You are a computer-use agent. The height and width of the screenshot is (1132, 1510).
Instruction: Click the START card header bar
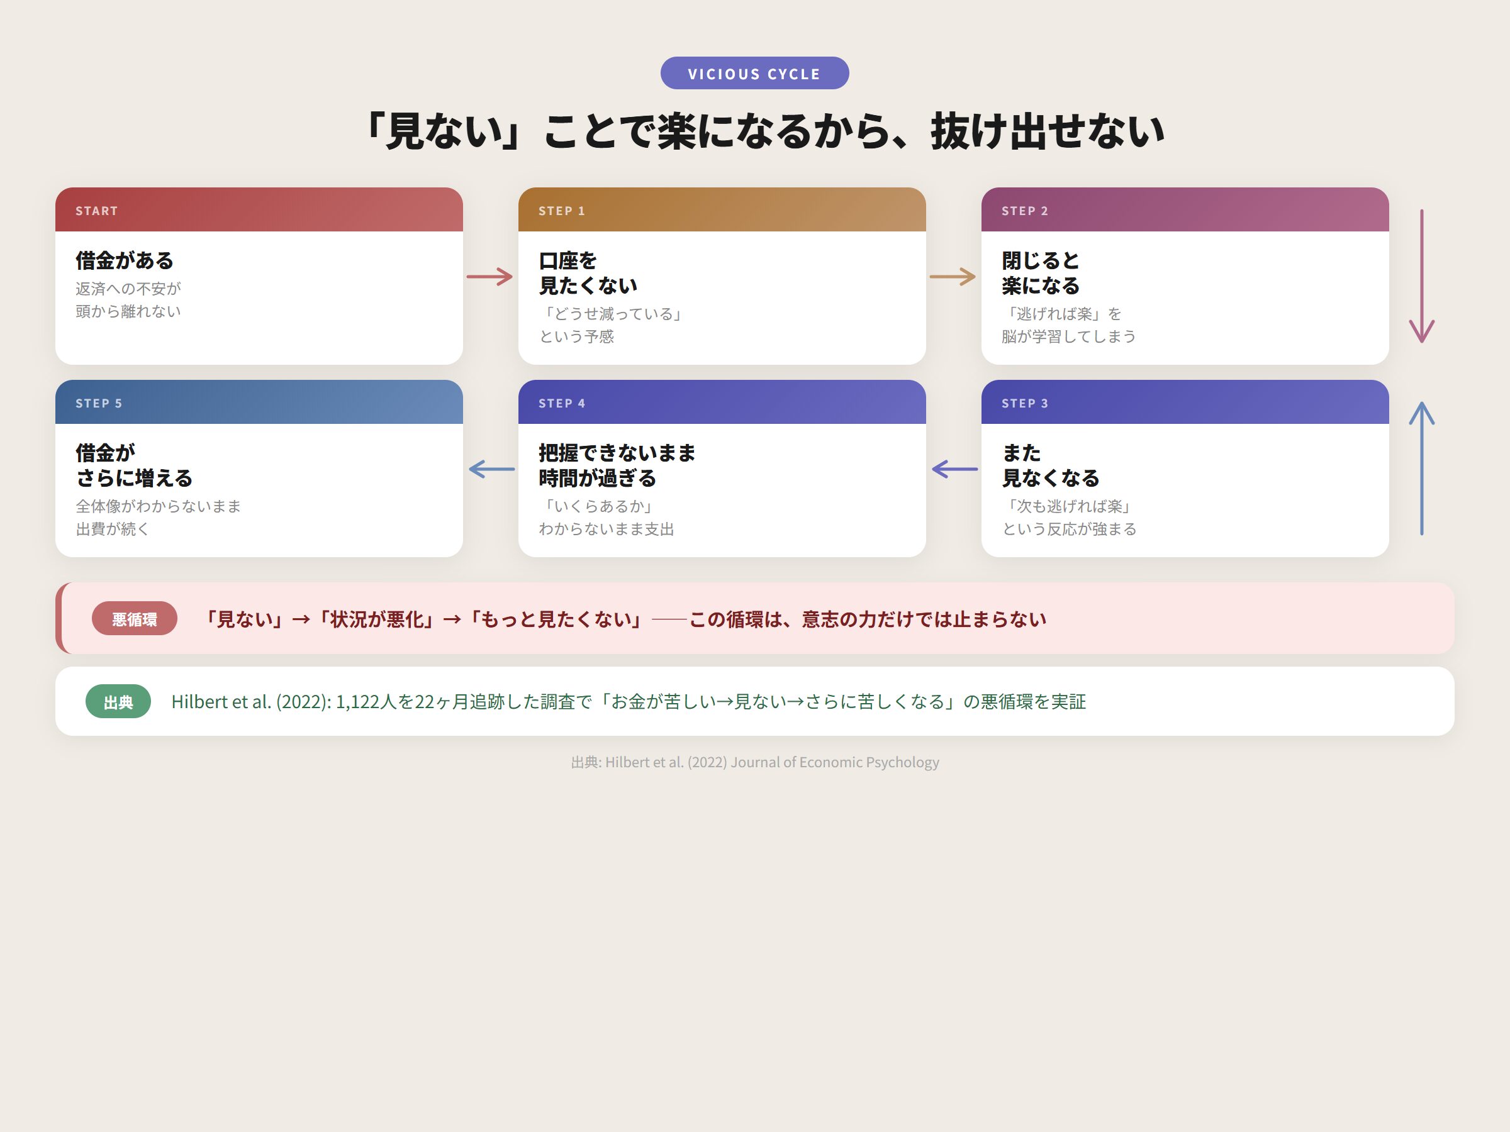[x=259, y=210]
